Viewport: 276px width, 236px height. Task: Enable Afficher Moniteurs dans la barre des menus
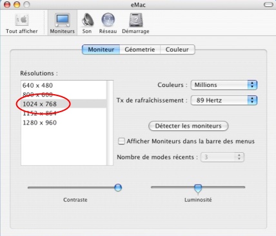(121, 141)
